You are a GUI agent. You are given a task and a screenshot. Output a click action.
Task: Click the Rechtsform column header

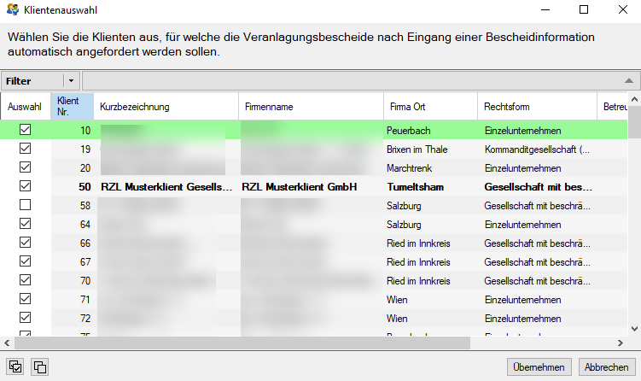pyautogui.click(x=535, y=107)
